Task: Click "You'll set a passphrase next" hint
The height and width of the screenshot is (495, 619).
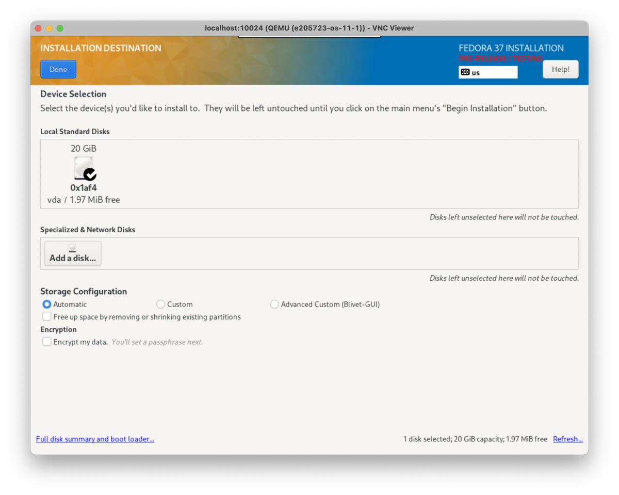Action: [157, 342]
